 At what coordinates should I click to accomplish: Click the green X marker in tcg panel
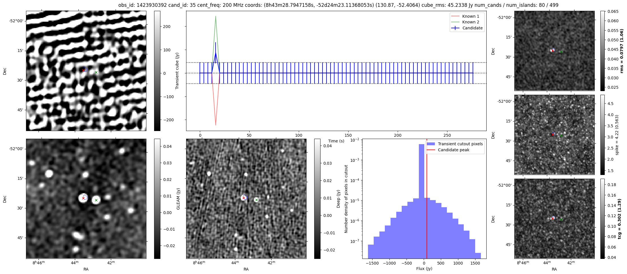tap(561, 220)
